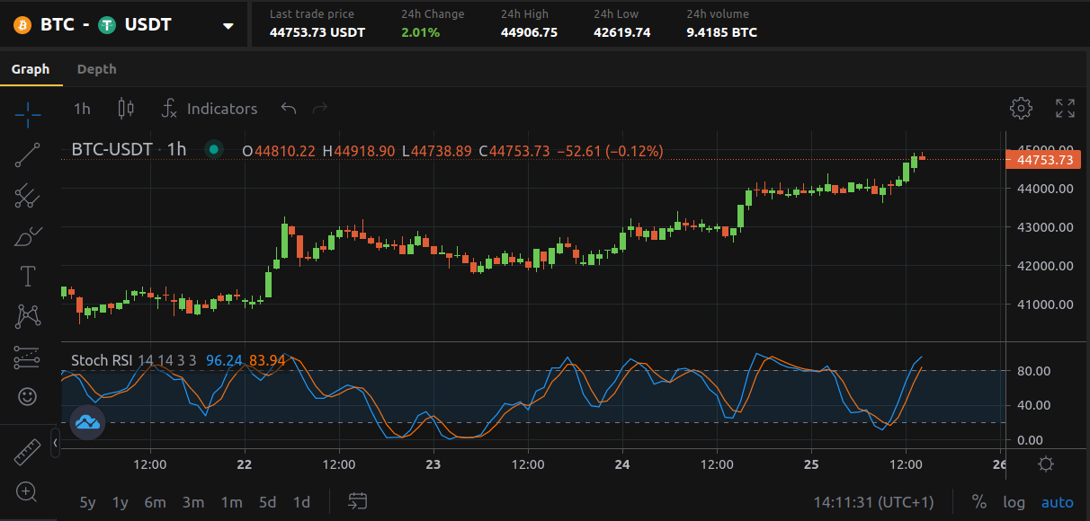Select the 1d chart range
Screen dimensions: 1090x521
coord(301,502)
